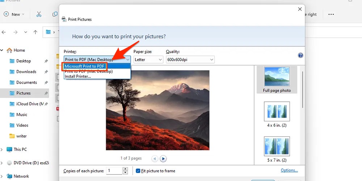The image size is (362, 181).
Task: Close the Print Pictures dialog
Action: pos(300,9)
